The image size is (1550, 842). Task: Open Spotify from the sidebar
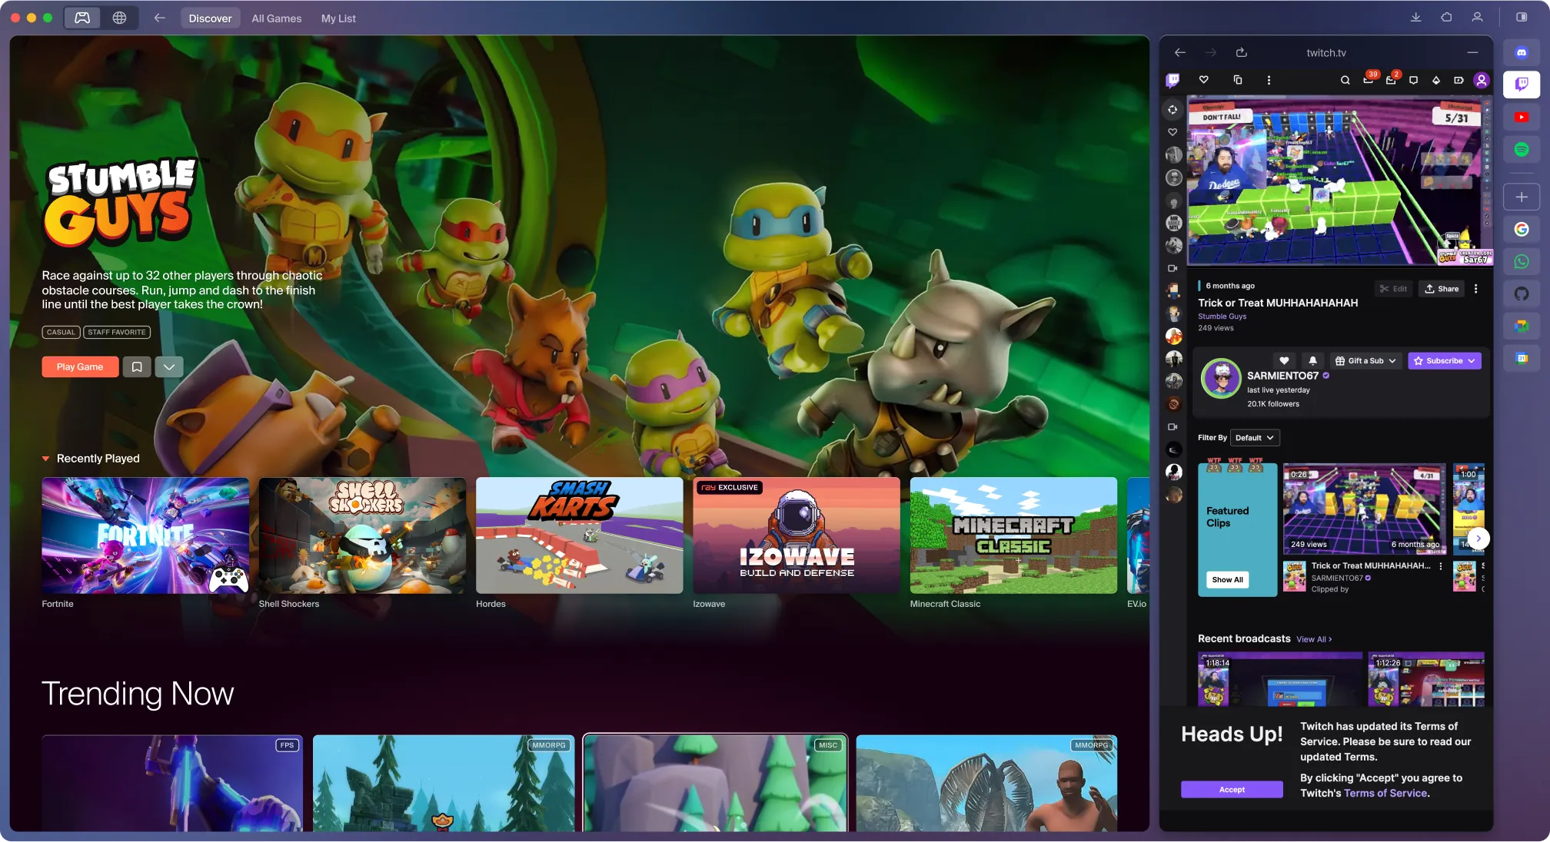[x=1521, y=150]
